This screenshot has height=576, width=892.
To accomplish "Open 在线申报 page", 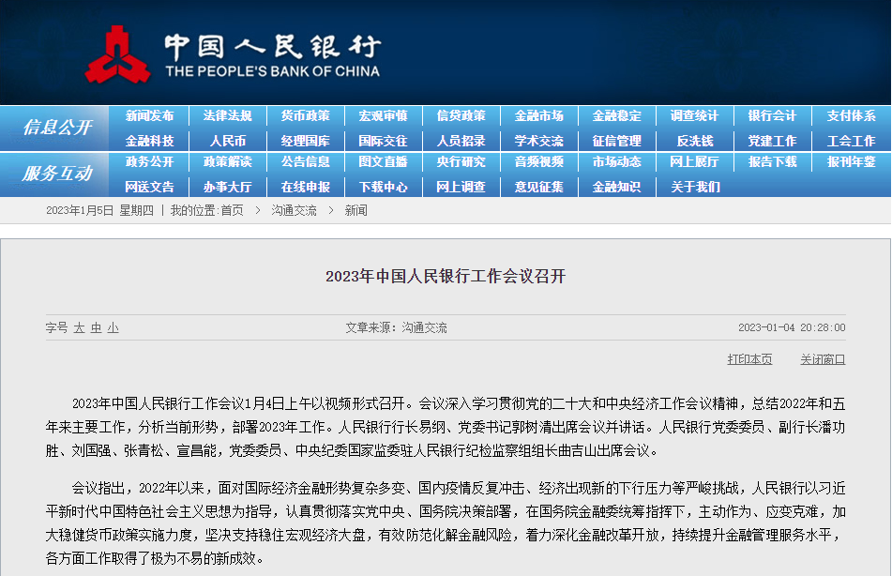I will tap(306, 187).
